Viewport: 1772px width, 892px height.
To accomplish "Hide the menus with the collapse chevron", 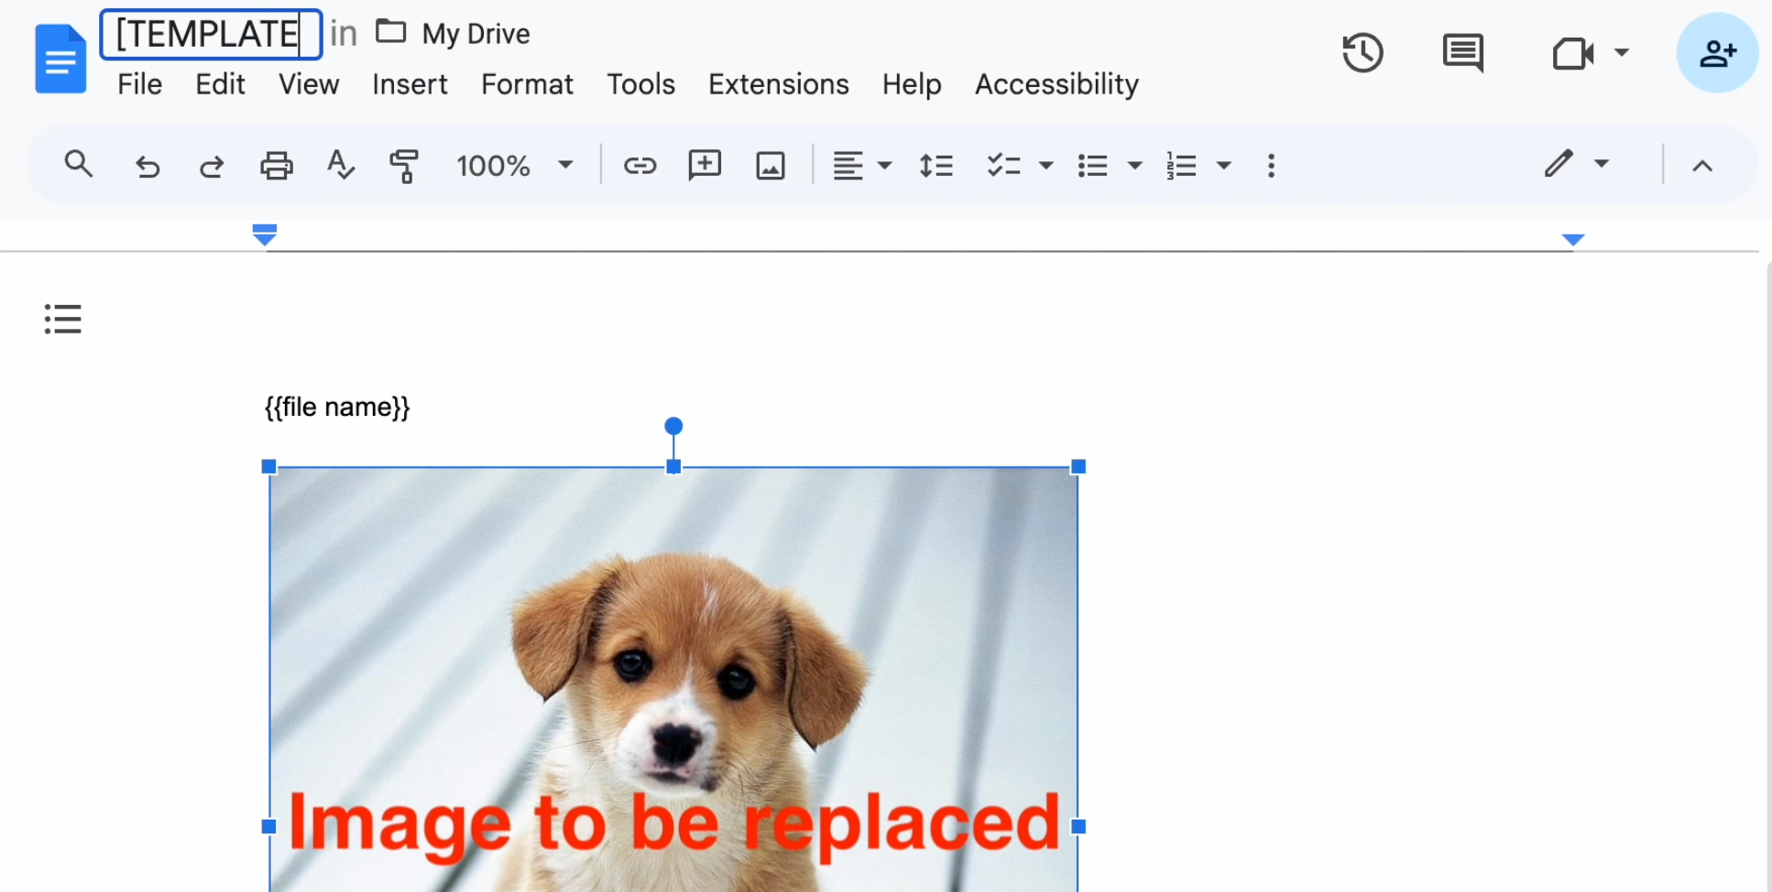I will [x=1702, y=166].
